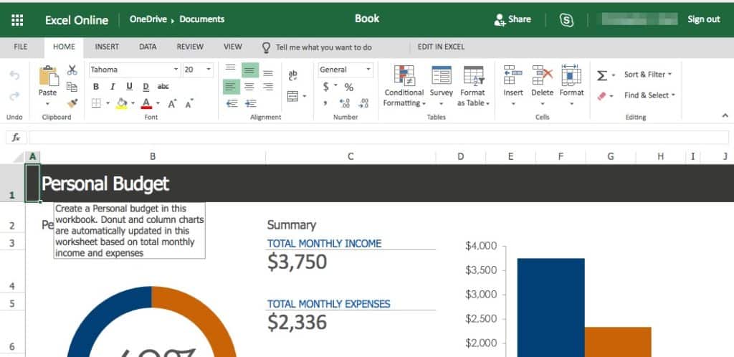Image resolution: width=734 pixels, height=357 pixels.
Task: Click the fx insert function icon
Action: pyautogui.click(x=16, y=138)
